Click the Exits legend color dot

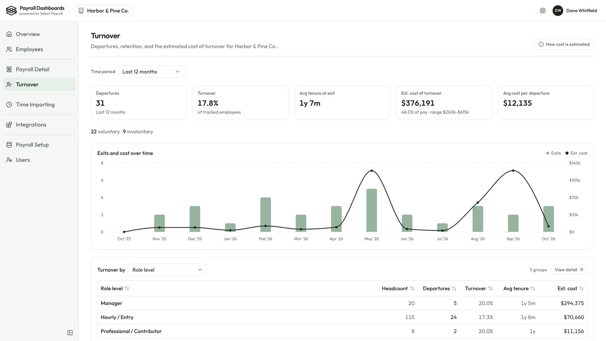[x=548, y=153]
